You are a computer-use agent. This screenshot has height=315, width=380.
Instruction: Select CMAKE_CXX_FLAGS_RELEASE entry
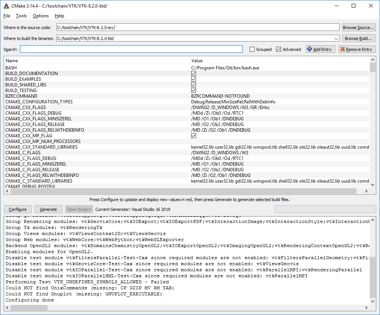point(35,124)
